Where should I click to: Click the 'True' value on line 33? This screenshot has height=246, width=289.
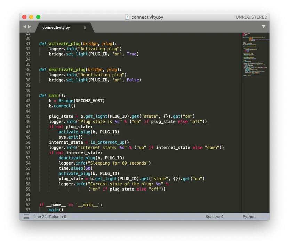(x=131, y=54)
